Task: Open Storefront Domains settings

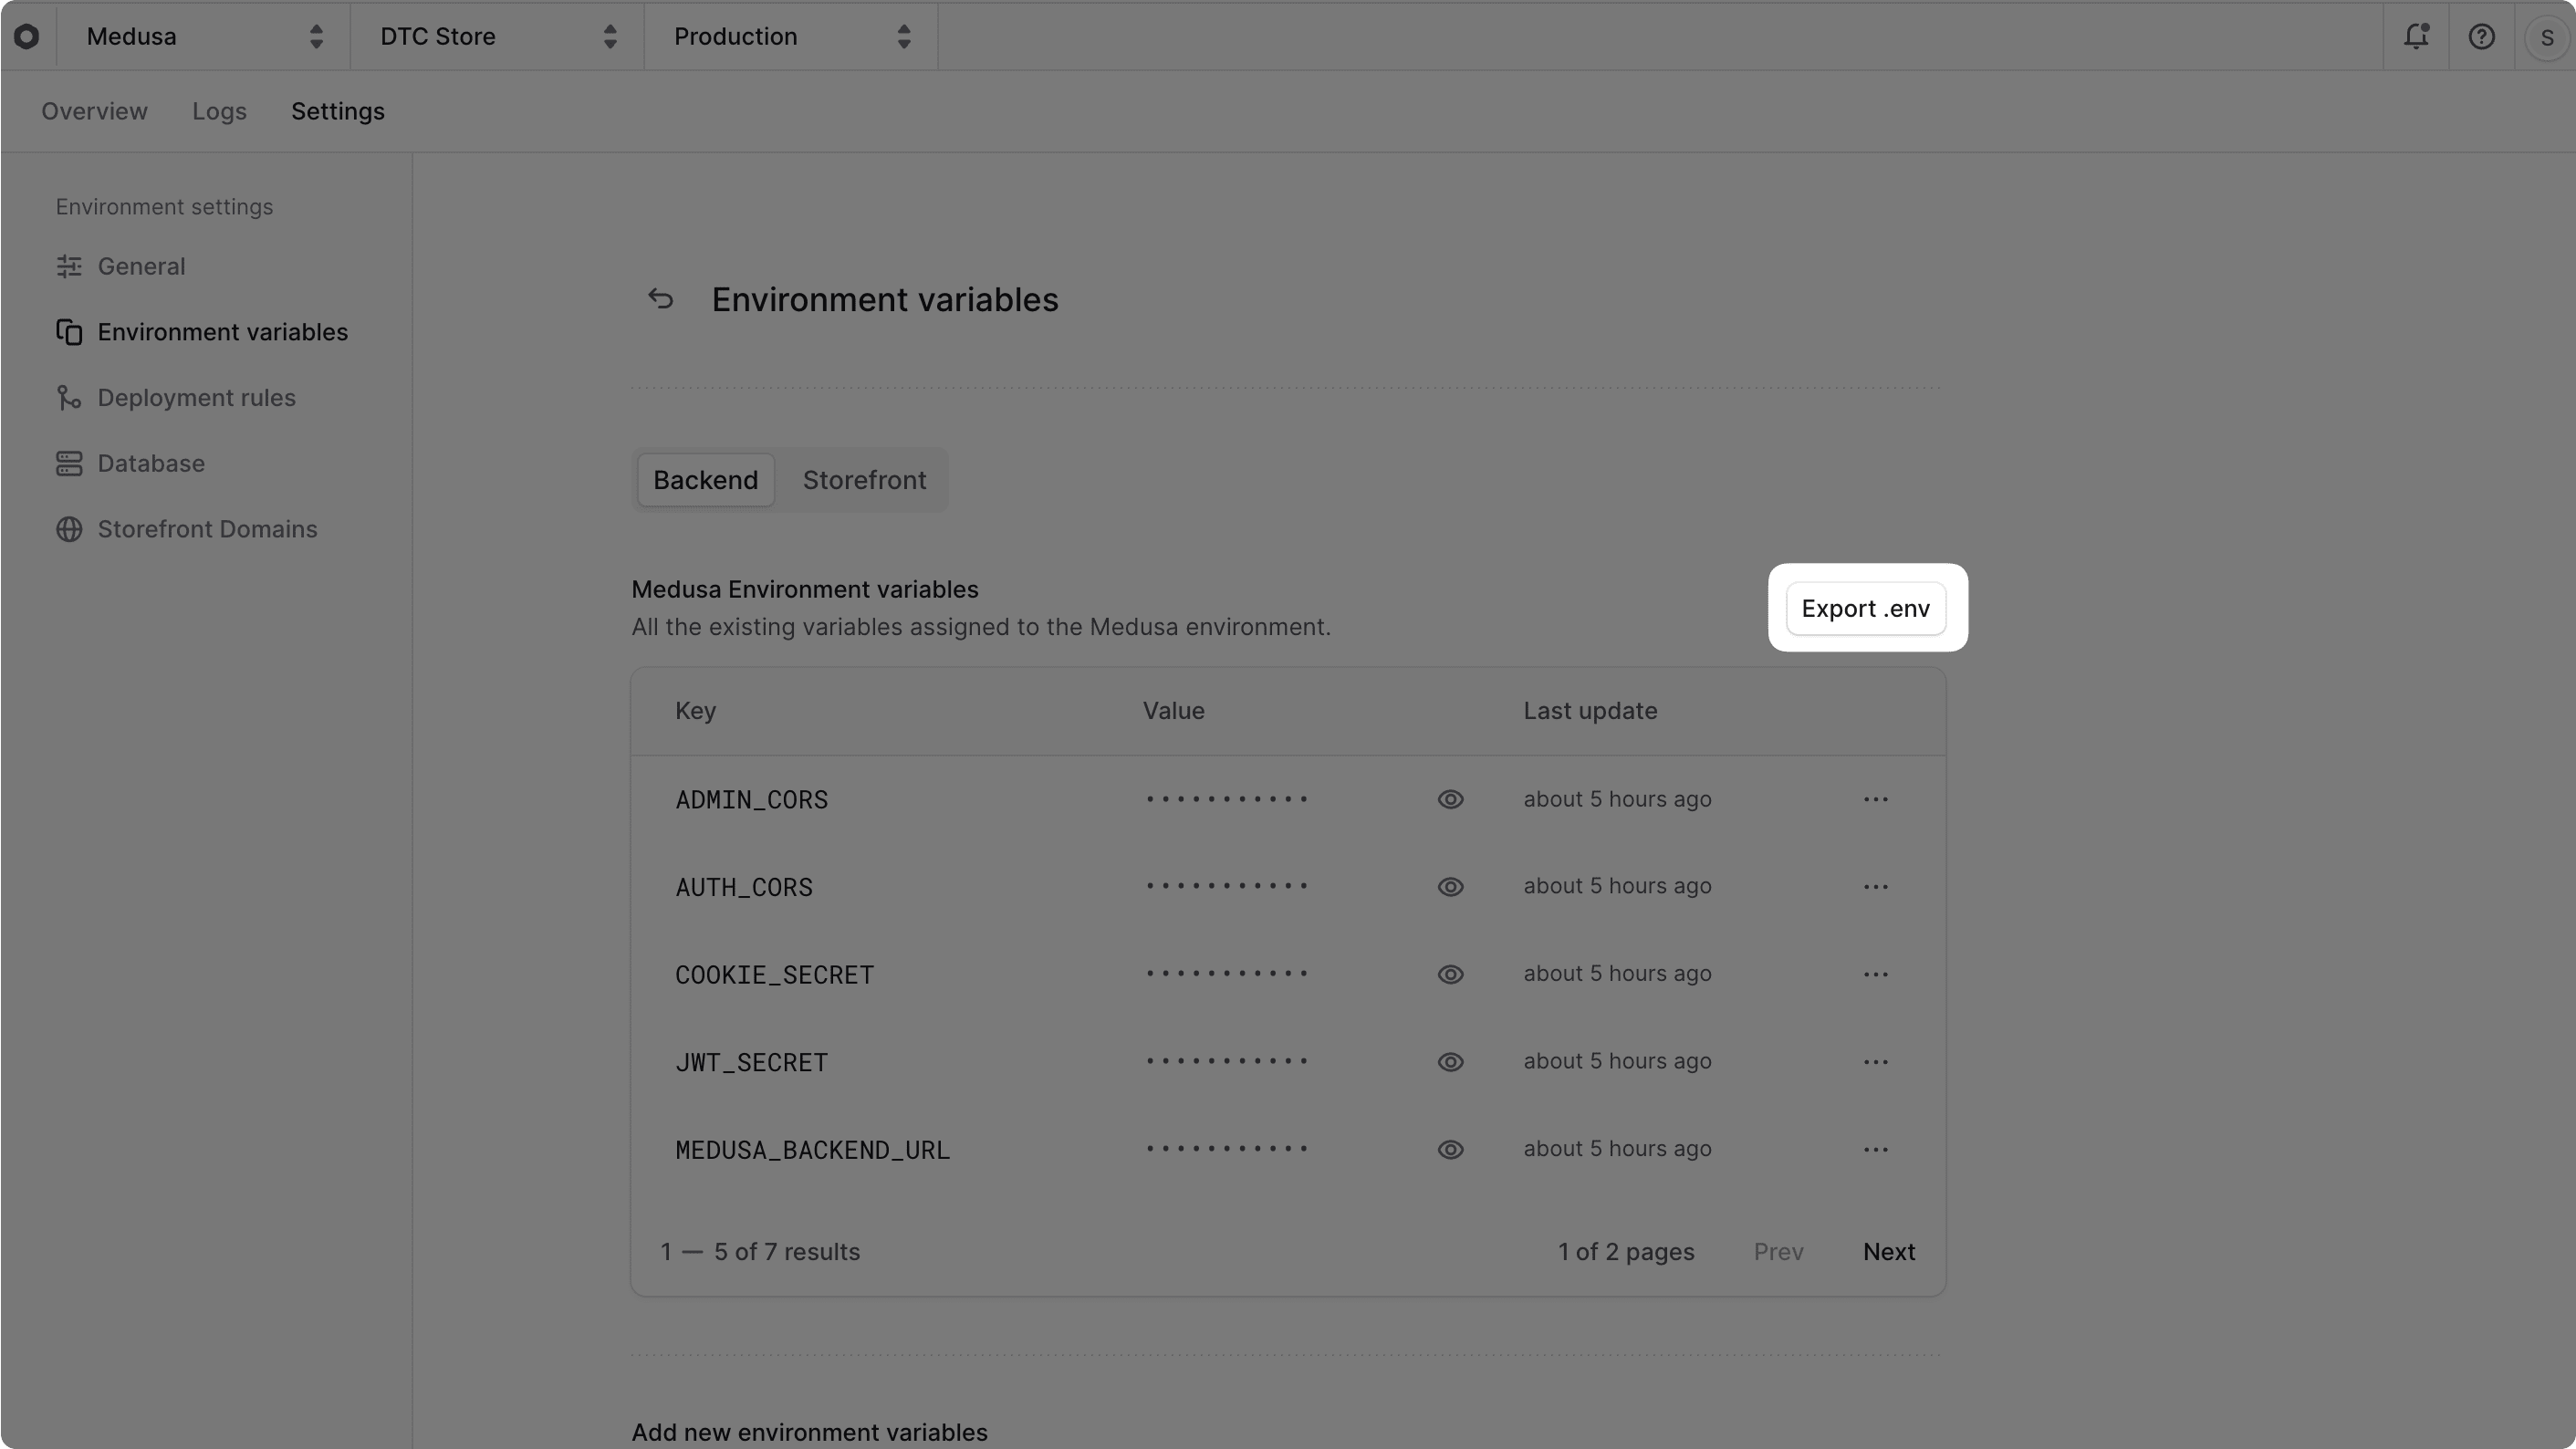Action: tap(206, 529)
